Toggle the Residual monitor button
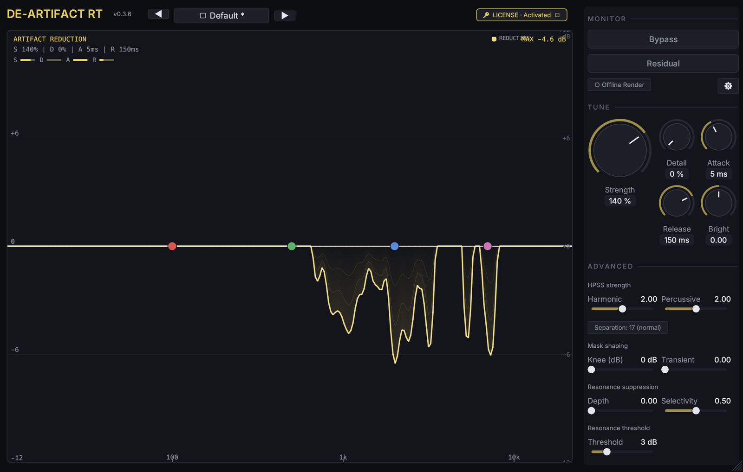The width and height of the screenshot is (743, 472). [x=663, y=64]
